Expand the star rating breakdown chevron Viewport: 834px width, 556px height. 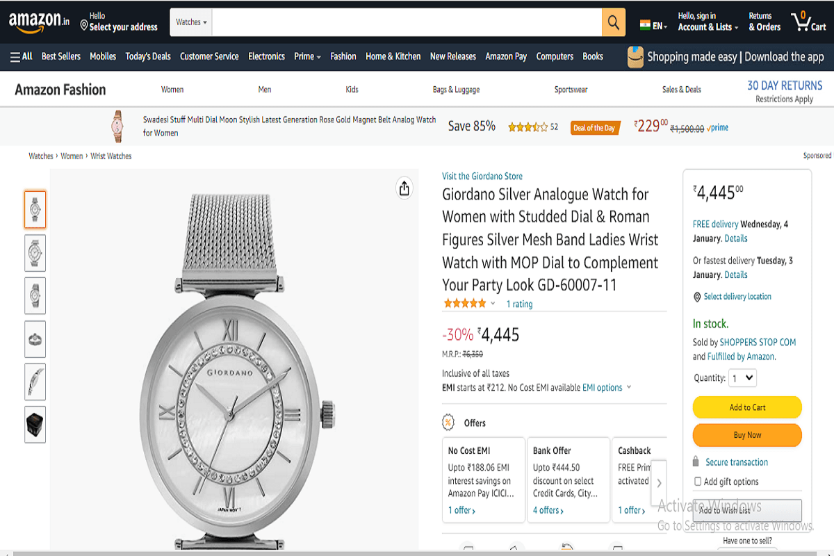(493, 304)
